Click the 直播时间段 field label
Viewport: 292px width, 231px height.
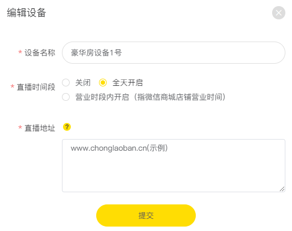coord(36,87)
